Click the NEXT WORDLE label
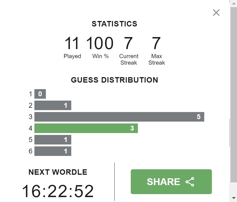The width and height of the screenshot is (237, 202). pyautogui.click(x=58, y=172)
